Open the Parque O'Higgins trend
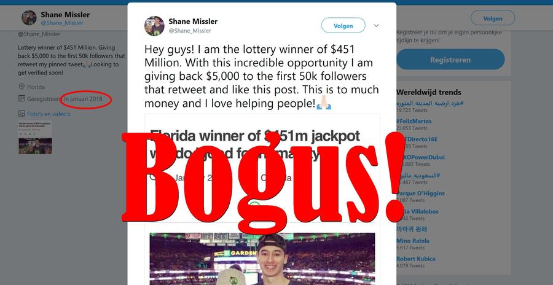 [x=420, y=193]
